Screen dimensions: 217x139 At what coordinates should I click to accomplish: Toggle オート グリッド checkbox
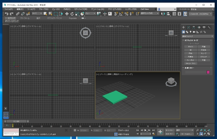tap(189, 43)
